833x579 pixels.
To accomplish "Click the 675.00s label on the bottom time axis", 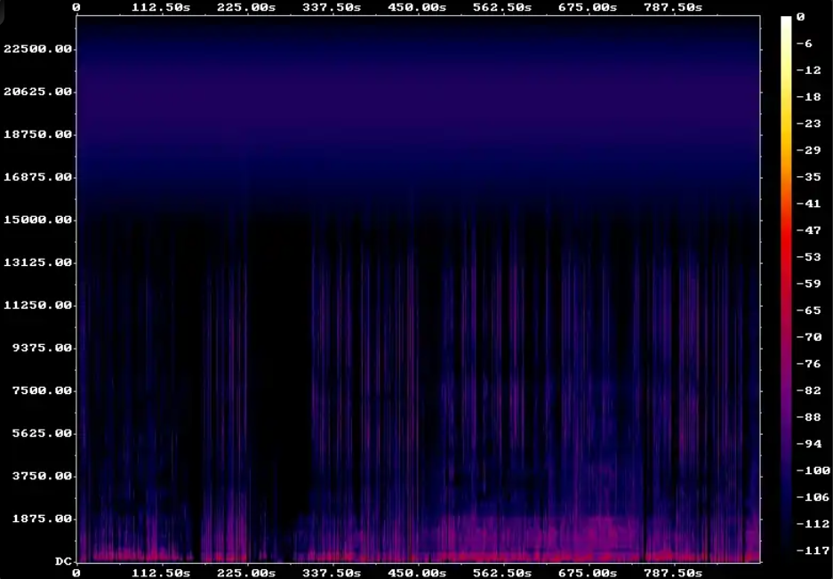I will coord(588,573).
